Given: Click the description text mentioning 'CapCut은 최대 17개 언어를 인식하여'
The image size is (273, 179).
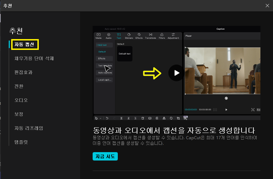Looking at the screenshot, I should click(175, 140).
